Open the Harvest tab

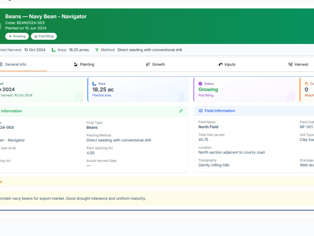[298, 65]
